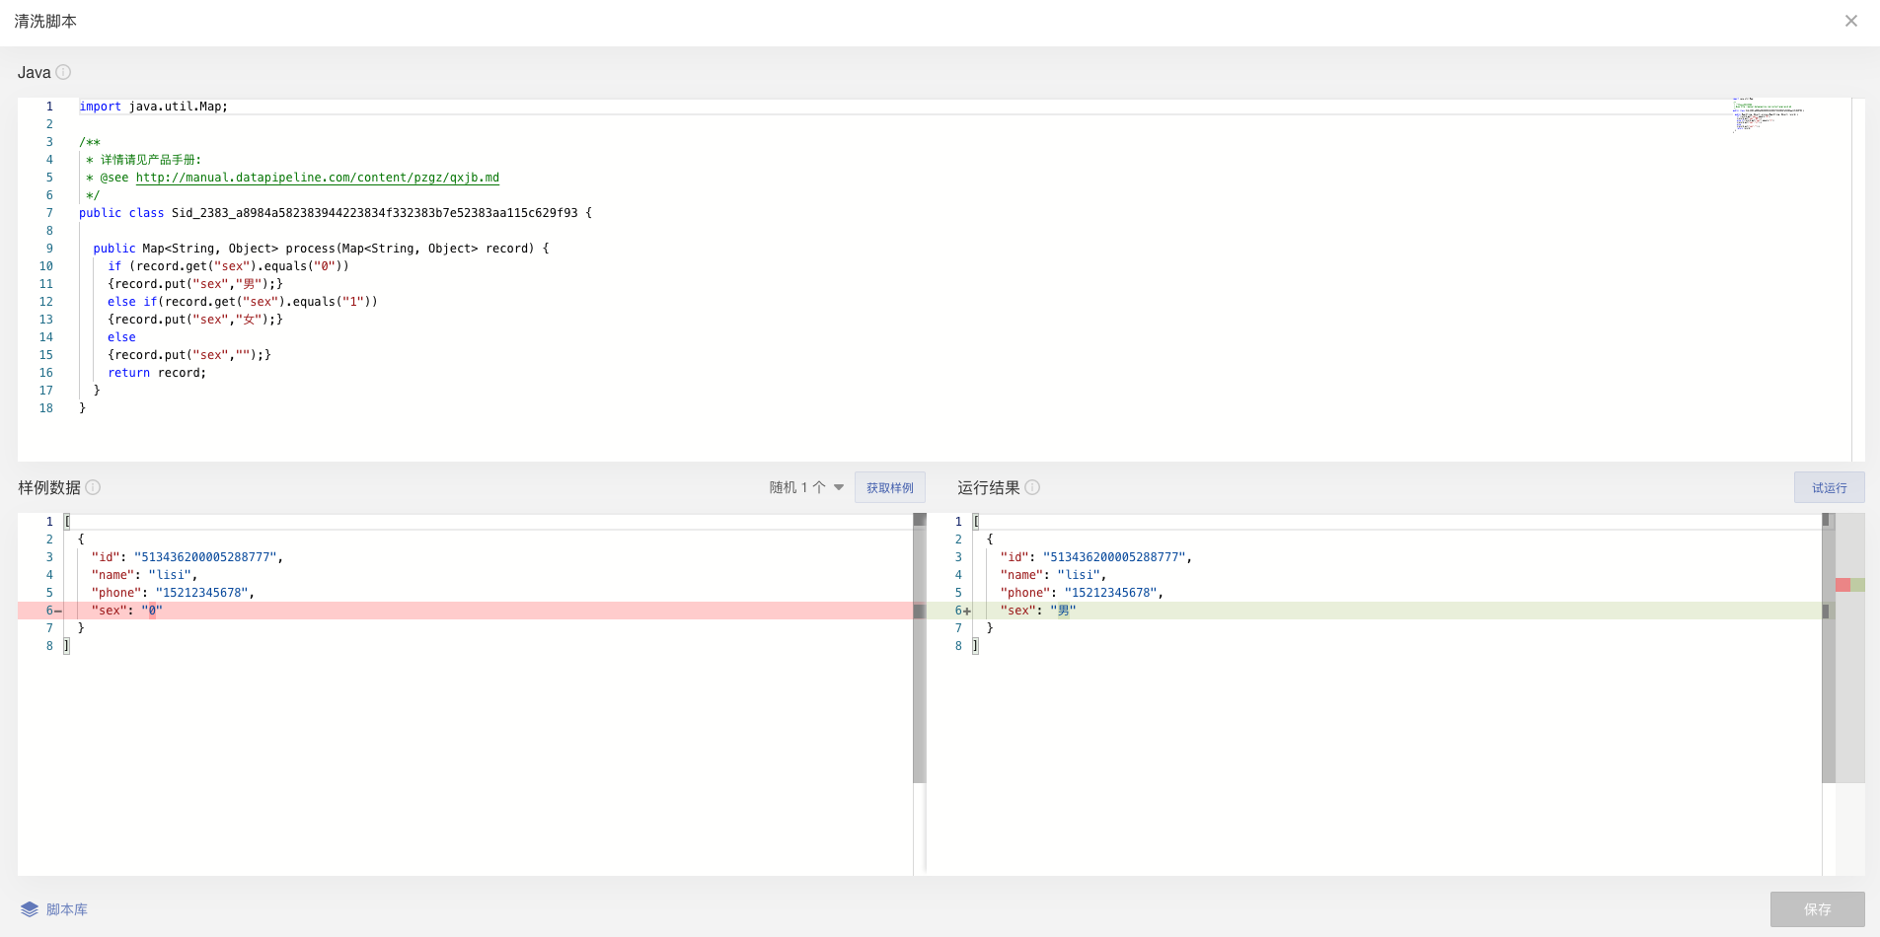The width and height of the screenshot is (1880, 937).
Task: Click the info icon beside 样例数据
Action: [93, 487]
